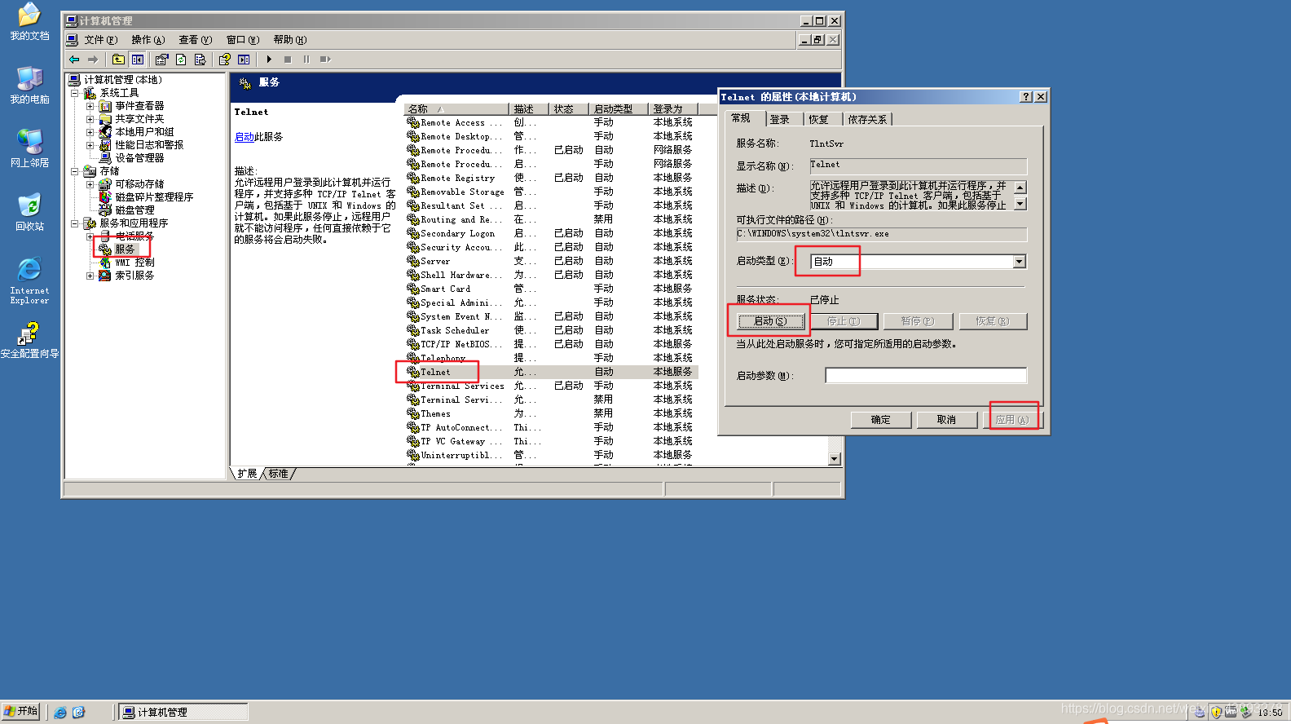Open the 操作(A) menu
Viewport: 1291px width, 724px height.
click(148, 40)
